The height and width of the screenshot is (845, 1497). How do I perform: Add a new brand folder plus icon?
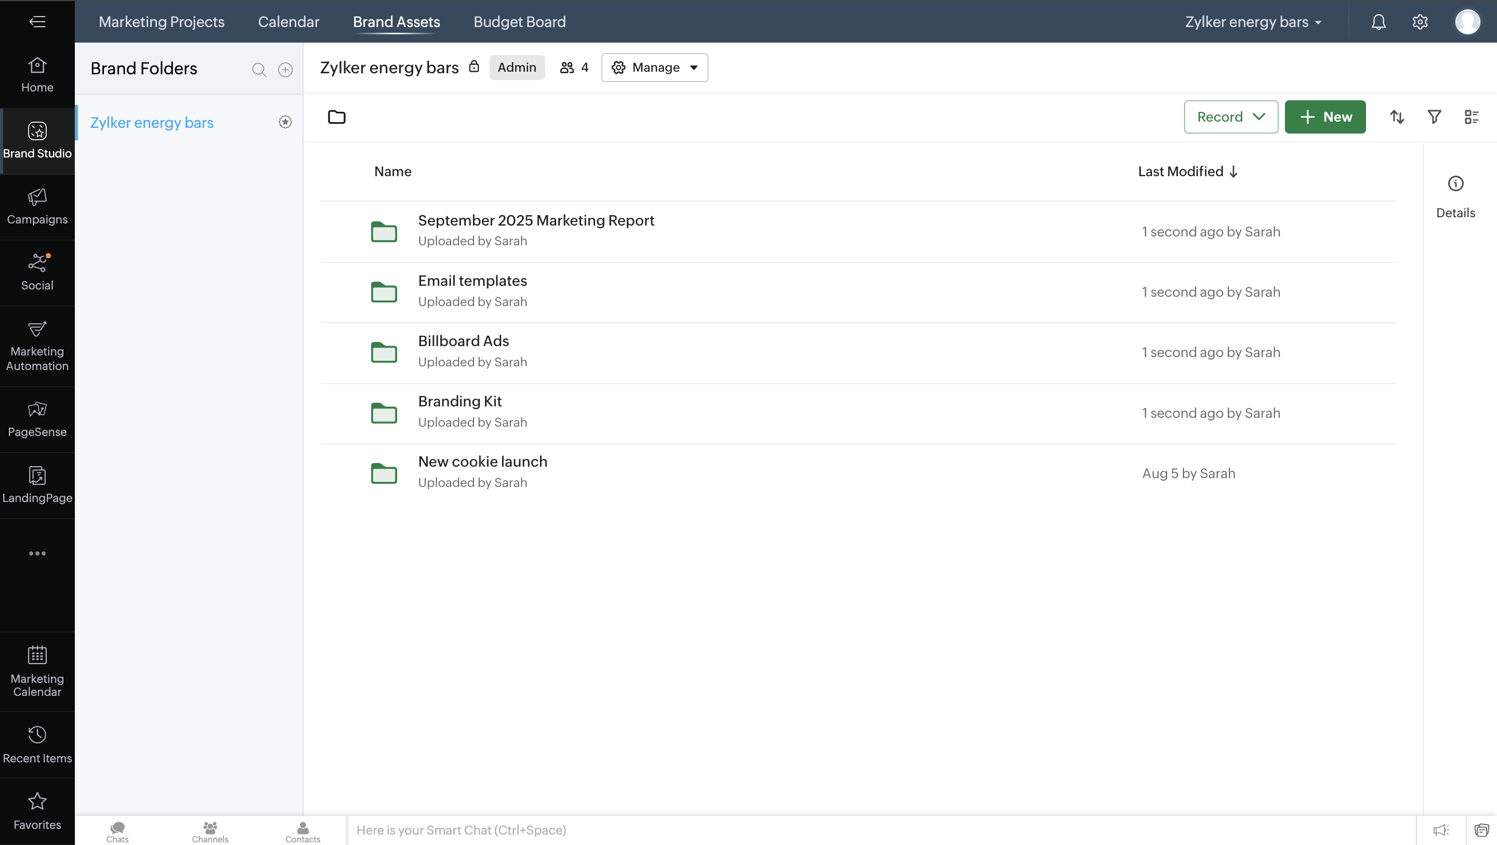point(285,70)
